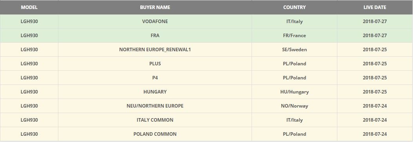The width and height of the screenshot is (413, 142).
Task: Click the P4 buyer name
Action: click(x=155, y=78)
